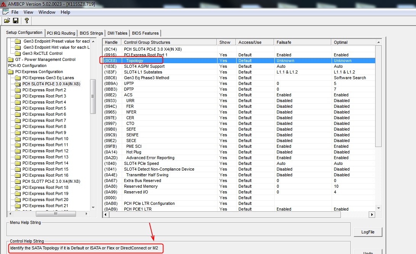
Task: Select PCH SLOT4 PCI-E 3.0 X4(IN X8) tree item
Action: click(x=51, y=84)
